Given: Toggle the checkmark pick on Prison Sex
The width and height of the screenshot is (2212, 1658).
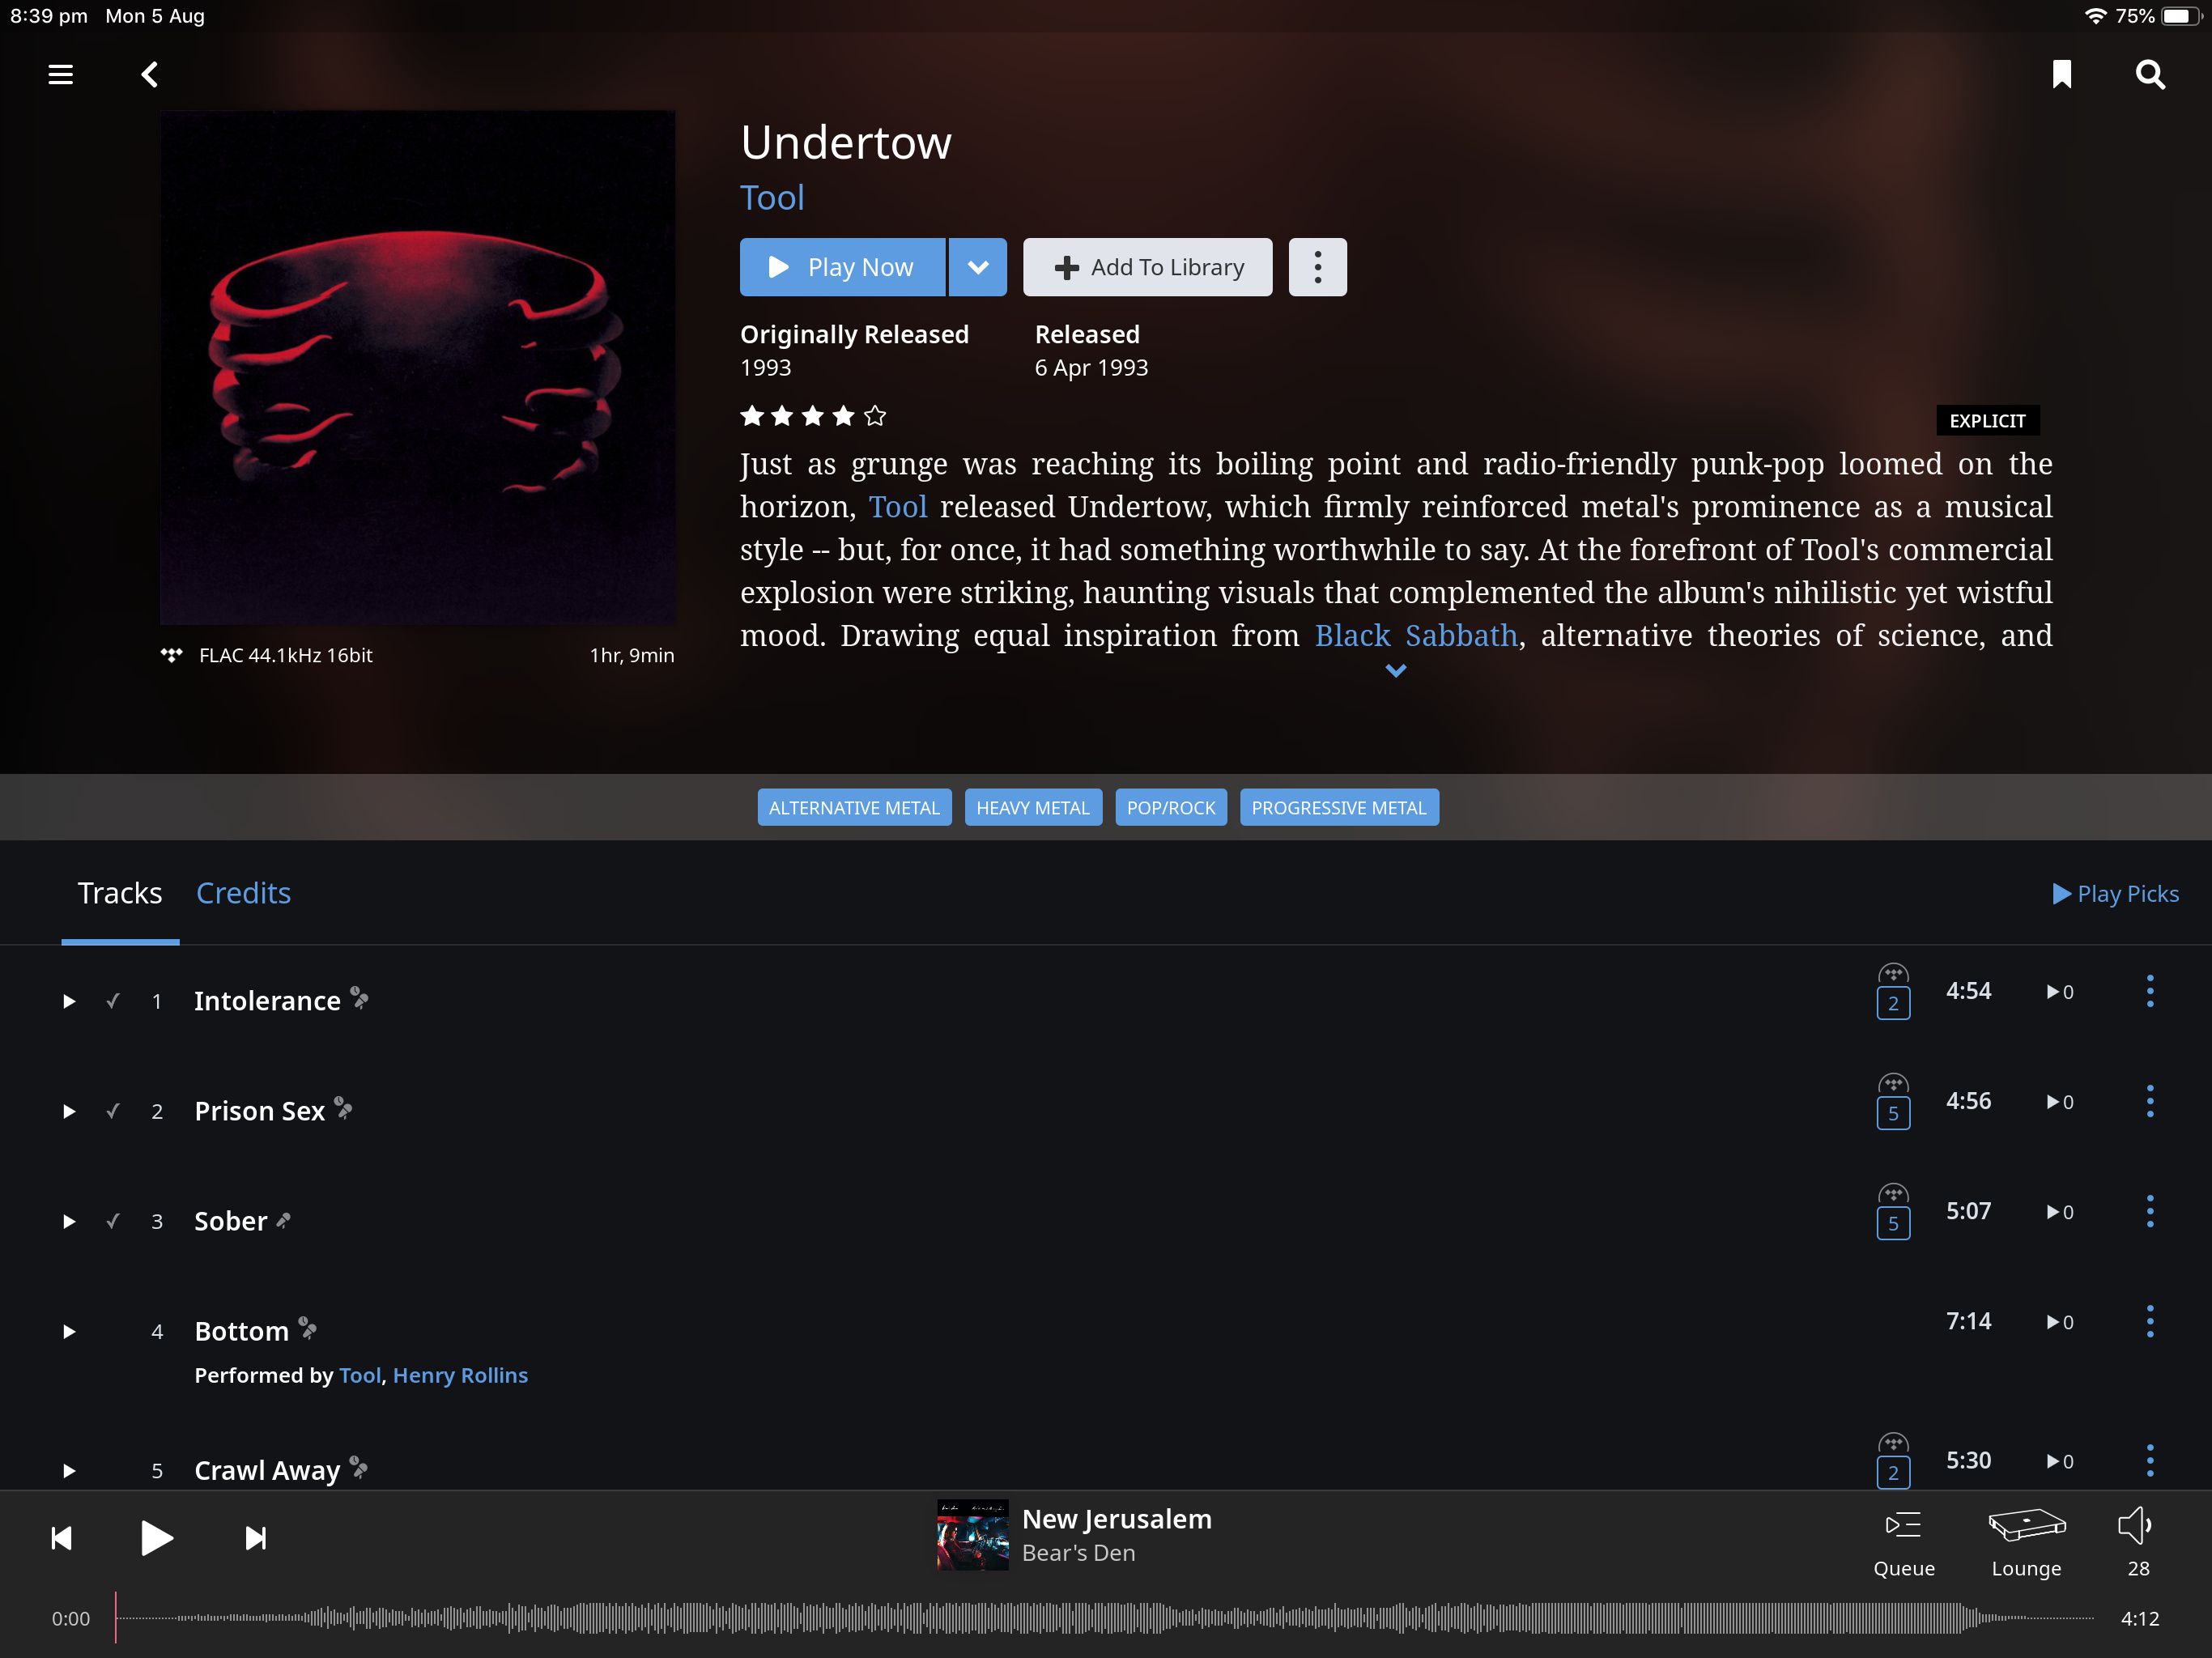Looking at the screenshot, I should click(113, 1111).
